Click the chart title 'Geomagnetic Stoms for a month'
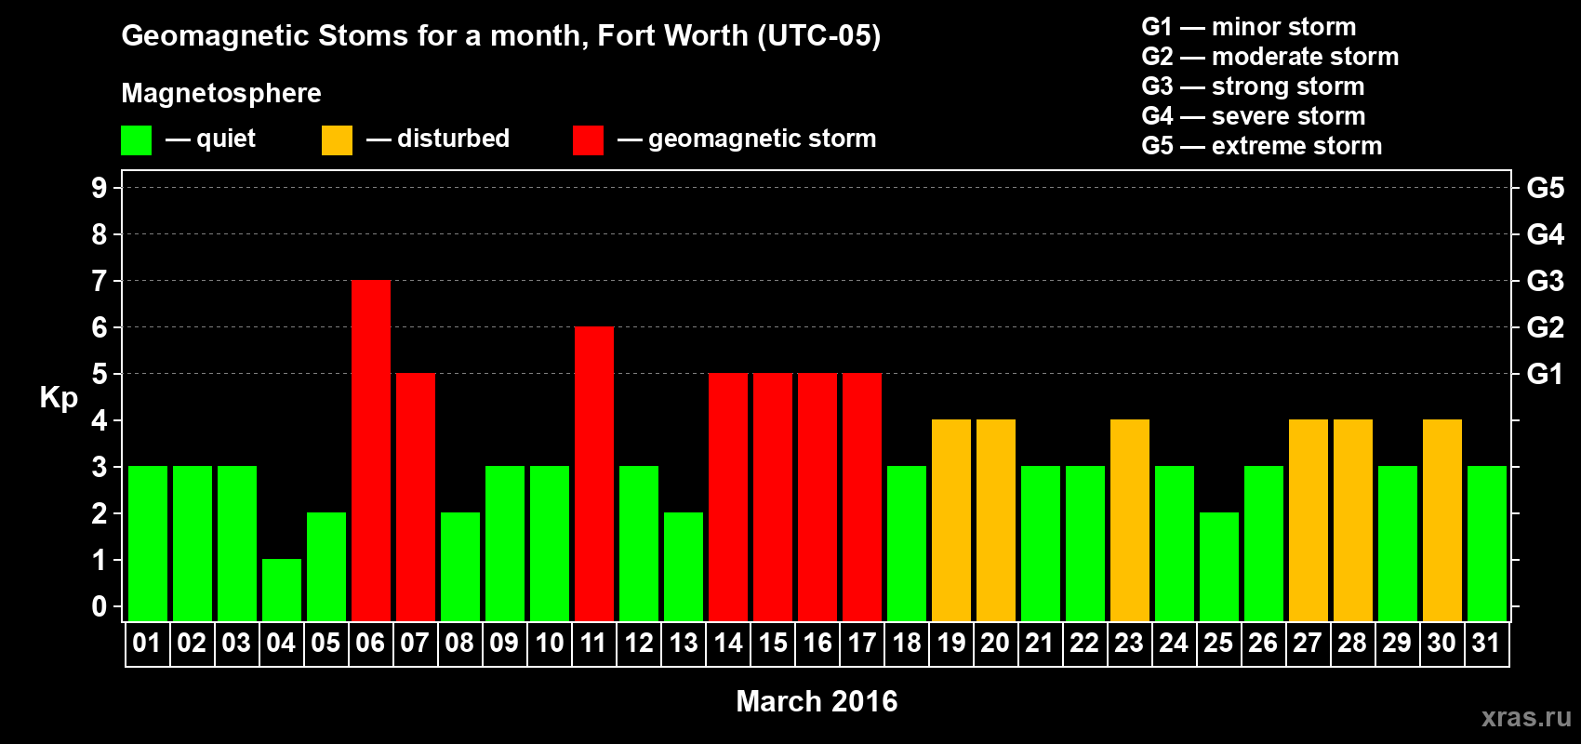The height and width of the screenshot is (744, 1581). point(354,35)
